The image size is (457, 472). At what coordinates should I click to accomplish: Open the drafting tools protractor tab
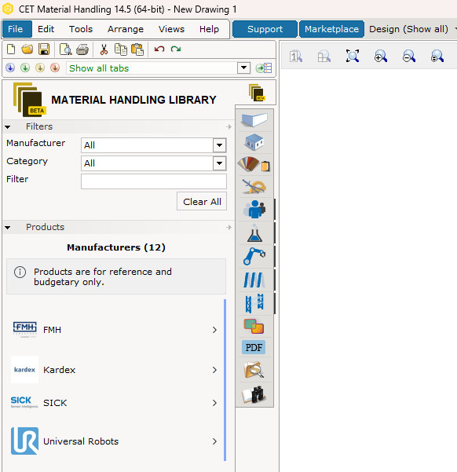click(254, 187)
